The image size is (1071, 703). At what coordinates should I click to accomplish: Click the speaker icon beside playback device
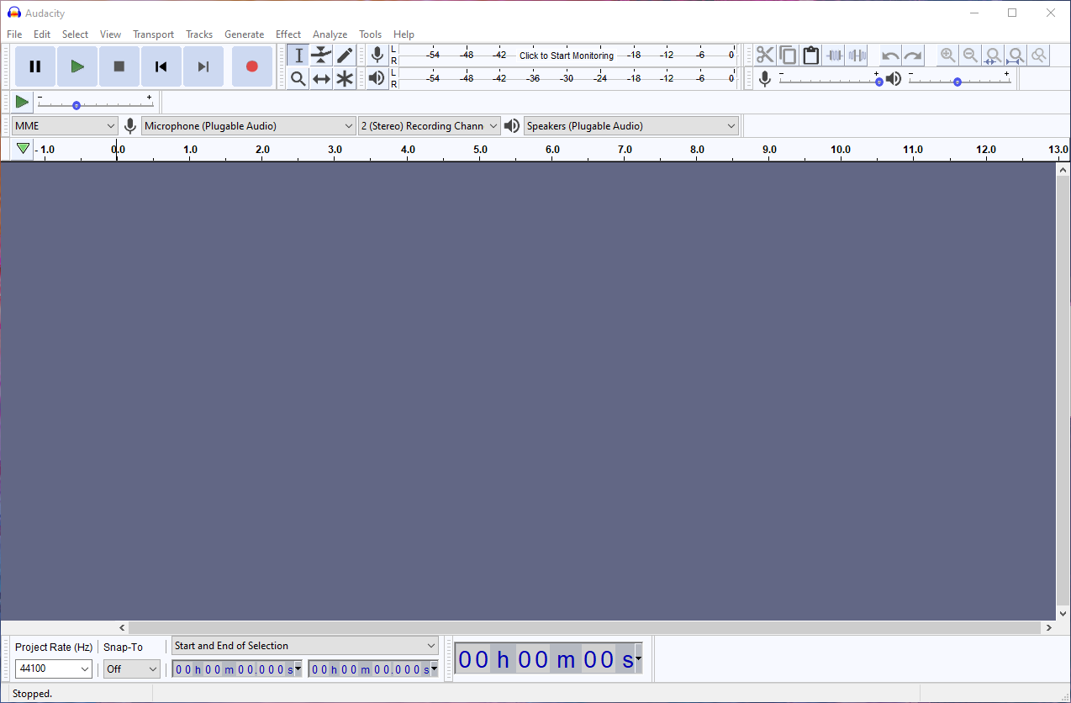512,126
